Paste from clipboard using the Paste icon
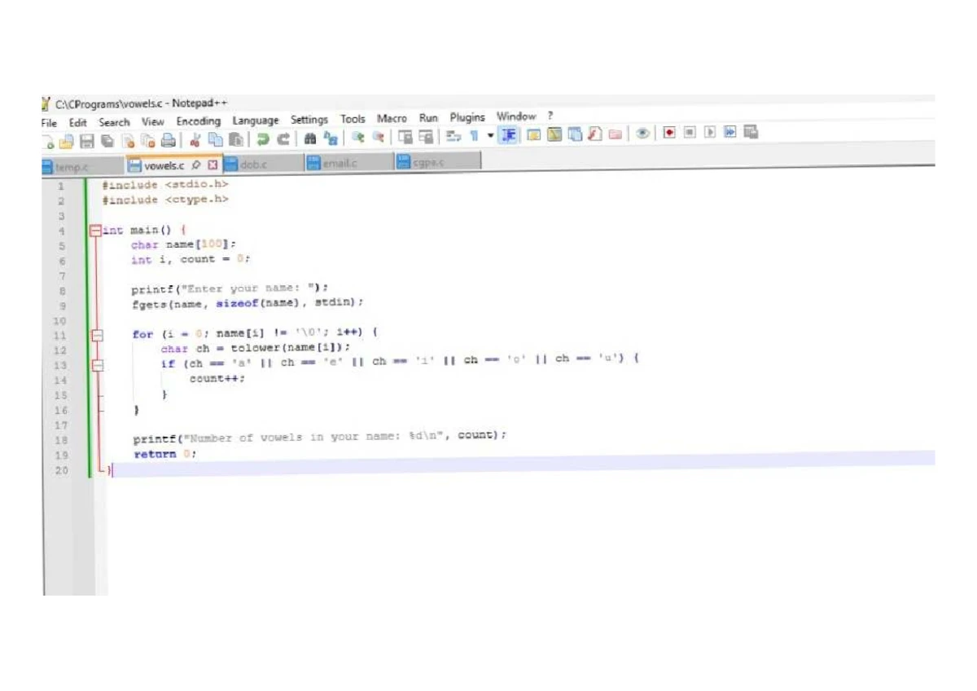The height and width of the screenshot is (691, 977). pyautogui.click(x=236, y=139)
